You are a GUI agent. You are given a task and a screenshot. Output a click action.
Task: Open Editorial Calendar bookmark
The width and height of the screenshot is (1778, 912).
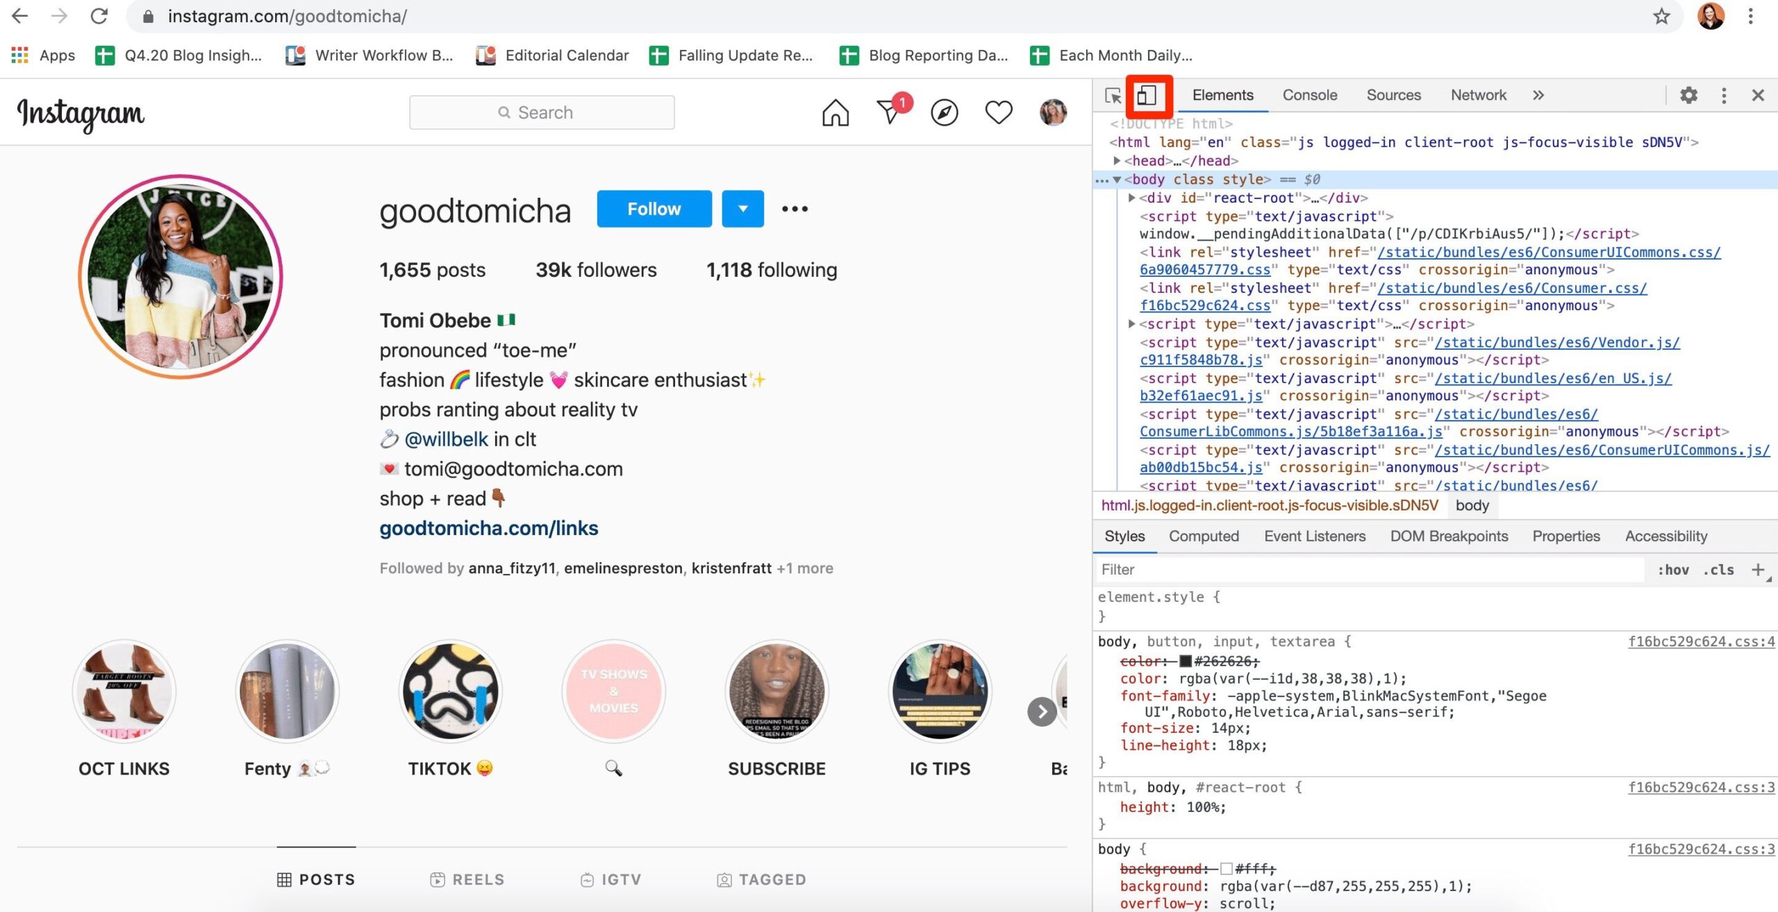552,56
